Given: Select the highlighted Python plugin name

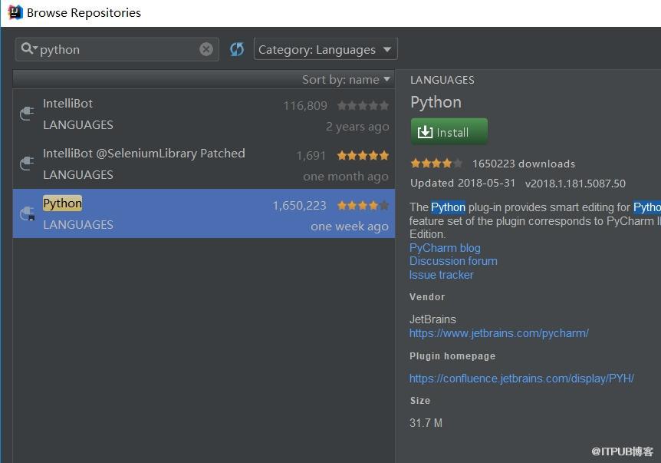Looking at the screenshot, I should [x=62, y=203].
